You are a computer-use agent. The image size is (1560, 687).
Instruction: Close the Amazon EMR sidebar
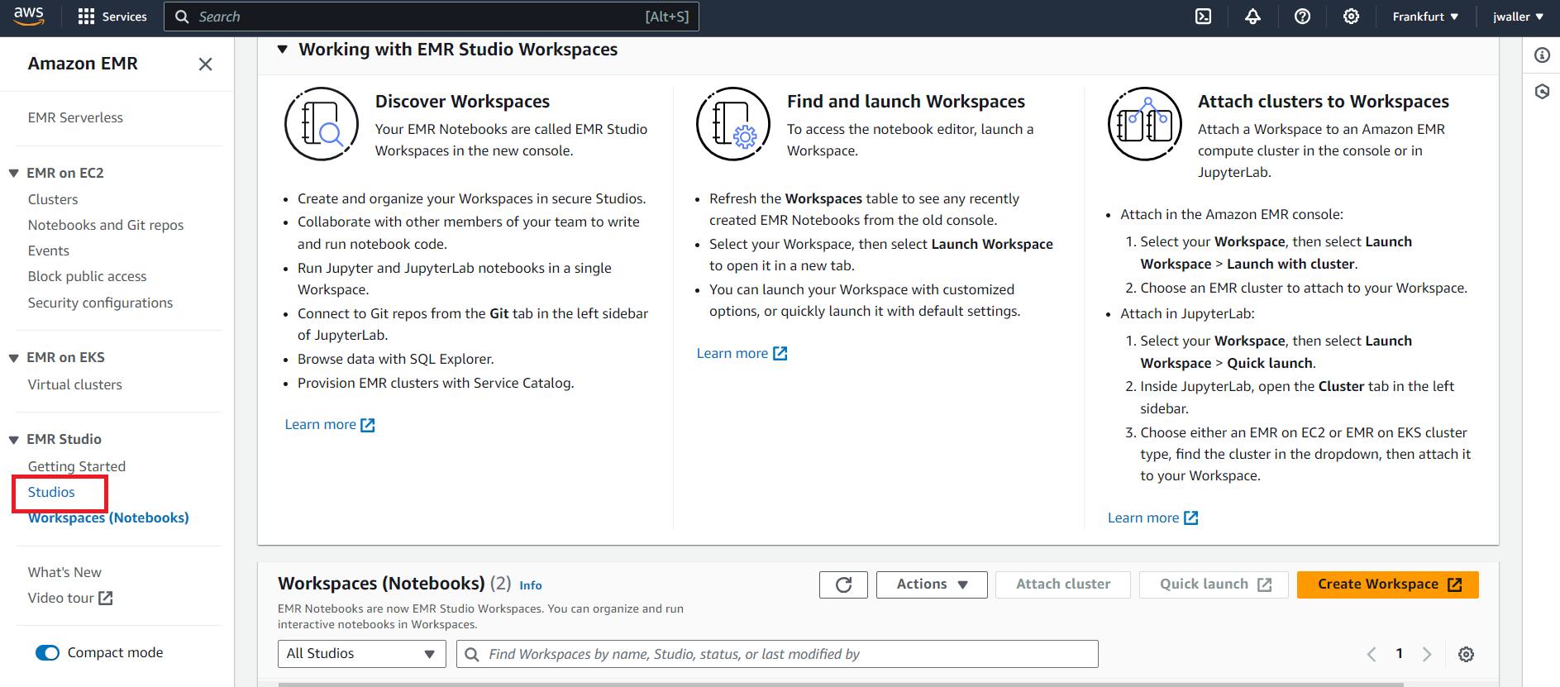(206, 64)
